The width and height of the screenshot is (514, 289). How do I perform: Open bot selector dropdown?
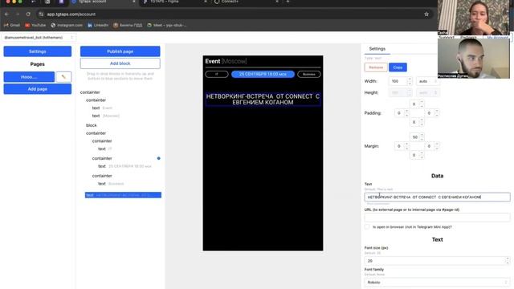coord(39,38)
